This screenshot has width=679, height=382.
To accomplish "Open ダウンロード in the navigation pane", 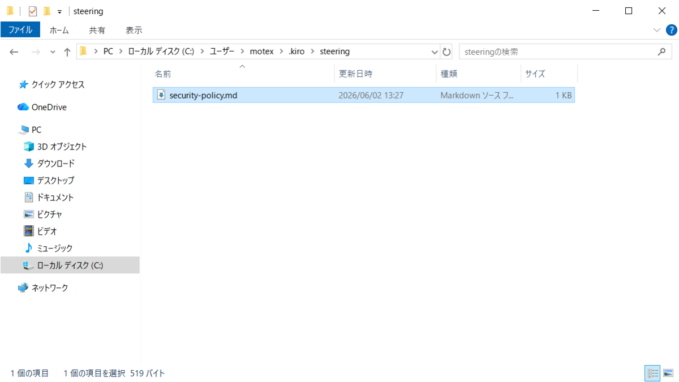I will pyautogui.click(x=55, y=164).
